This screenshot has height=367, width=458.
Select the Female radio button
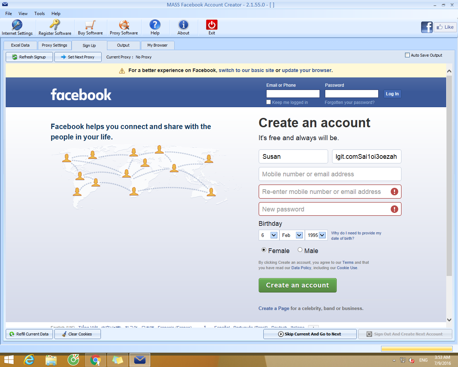point(264,250)
